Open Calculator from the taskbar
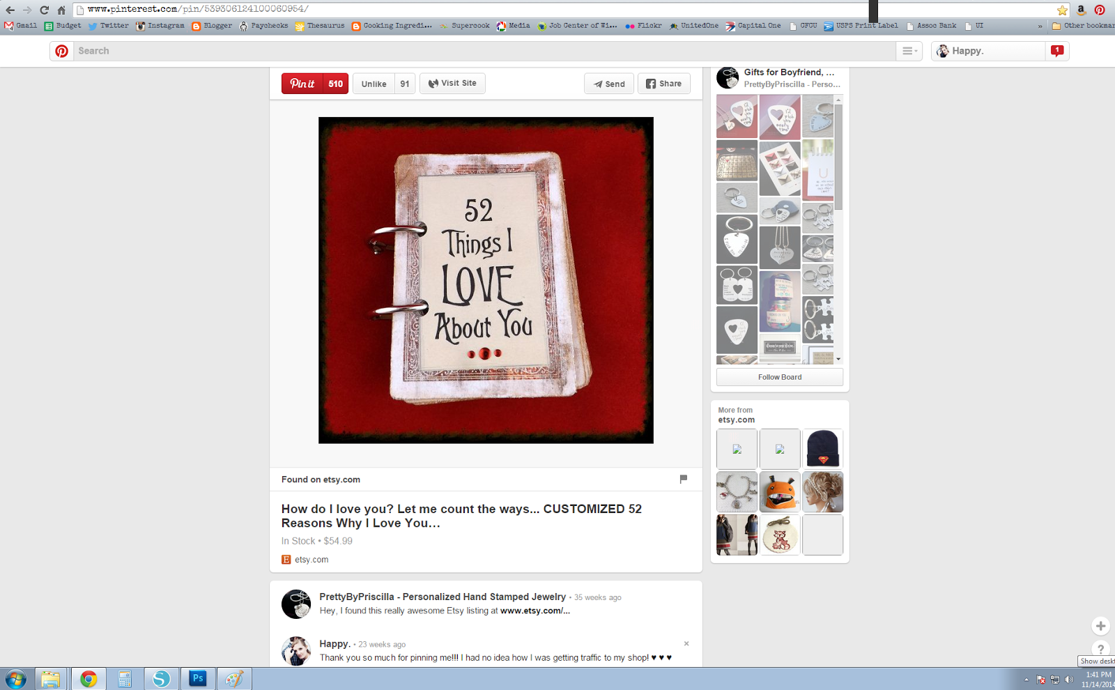The height and width of the screenshot is (690, 1115). coord(125,679)
